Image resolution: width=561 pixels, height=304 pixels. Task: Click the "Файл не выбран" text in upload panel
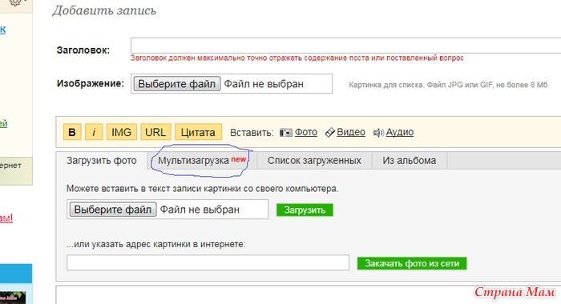coord(200,210)
